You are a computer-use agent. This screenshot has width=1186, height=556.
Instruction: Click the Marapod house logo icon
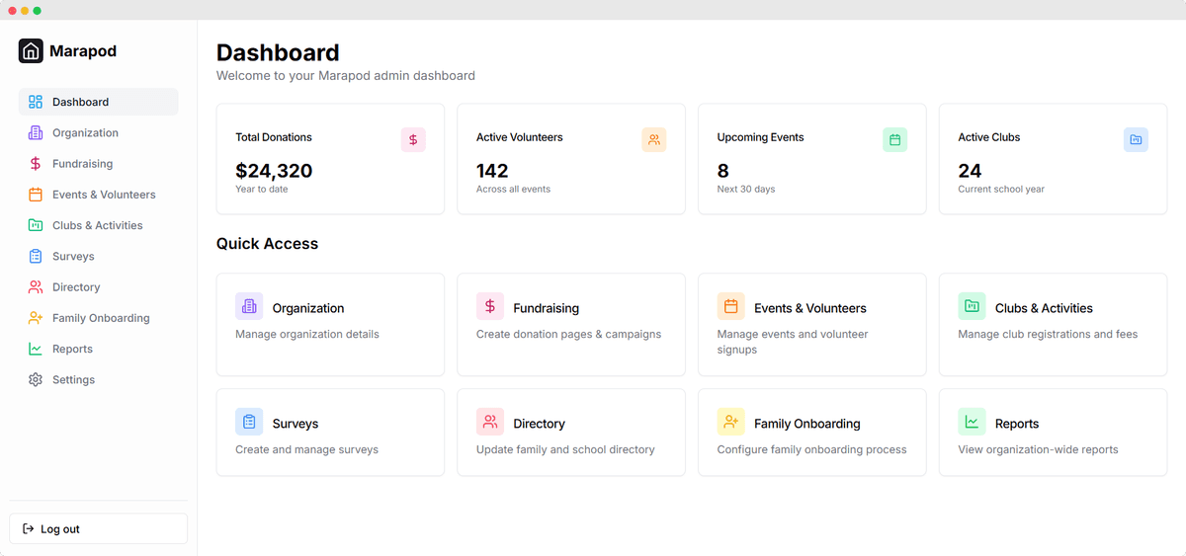(31, 51)
